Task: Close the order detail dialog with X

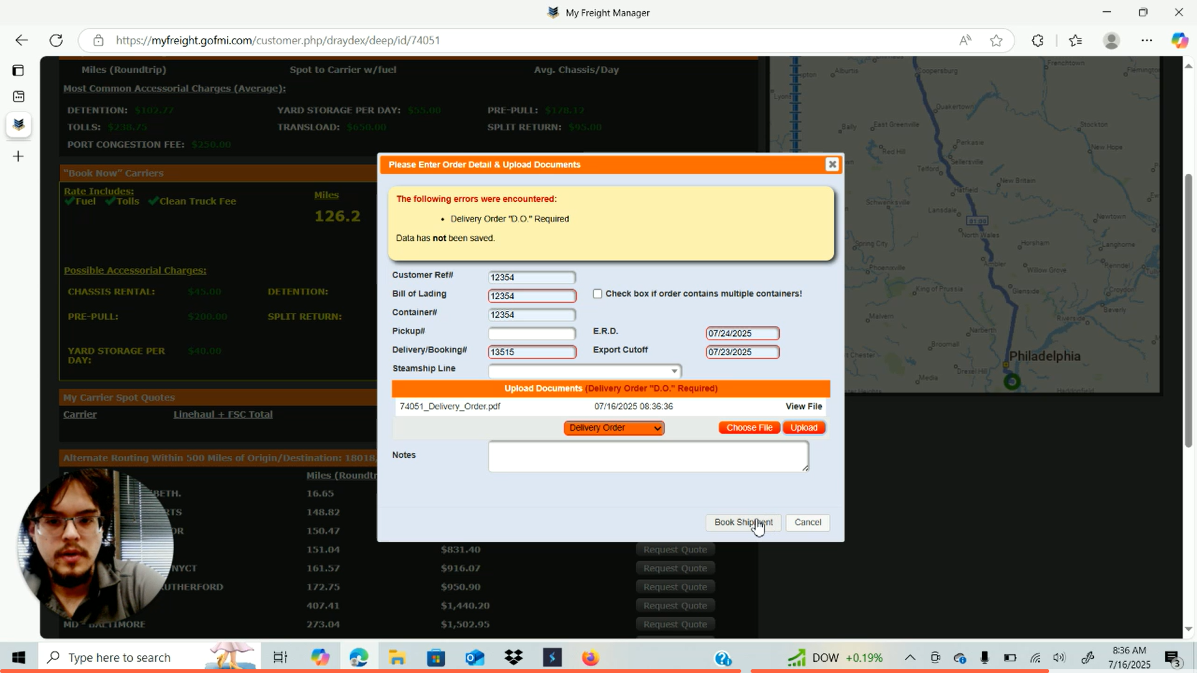Action: click(x=832, y=165)
